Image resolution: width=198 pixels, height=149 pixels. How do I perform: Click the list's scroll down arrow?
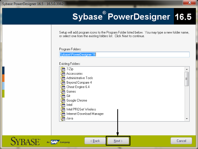point(187,119)
